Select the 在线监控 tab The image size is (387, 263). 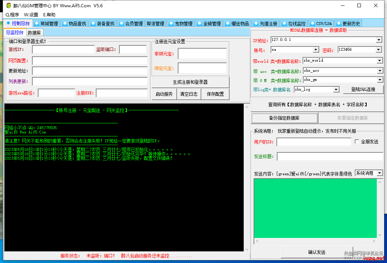pos(294,24)
